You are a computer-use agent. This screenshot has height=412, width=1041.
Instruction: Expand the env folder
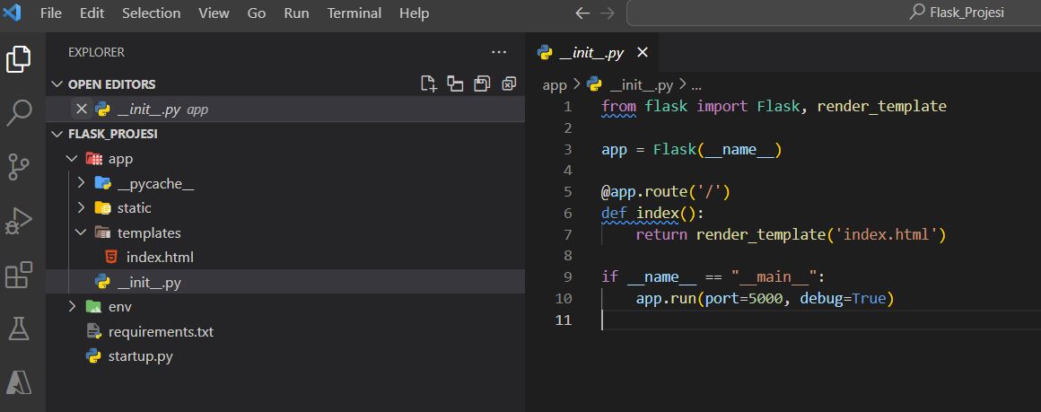[x=72, y=307]
